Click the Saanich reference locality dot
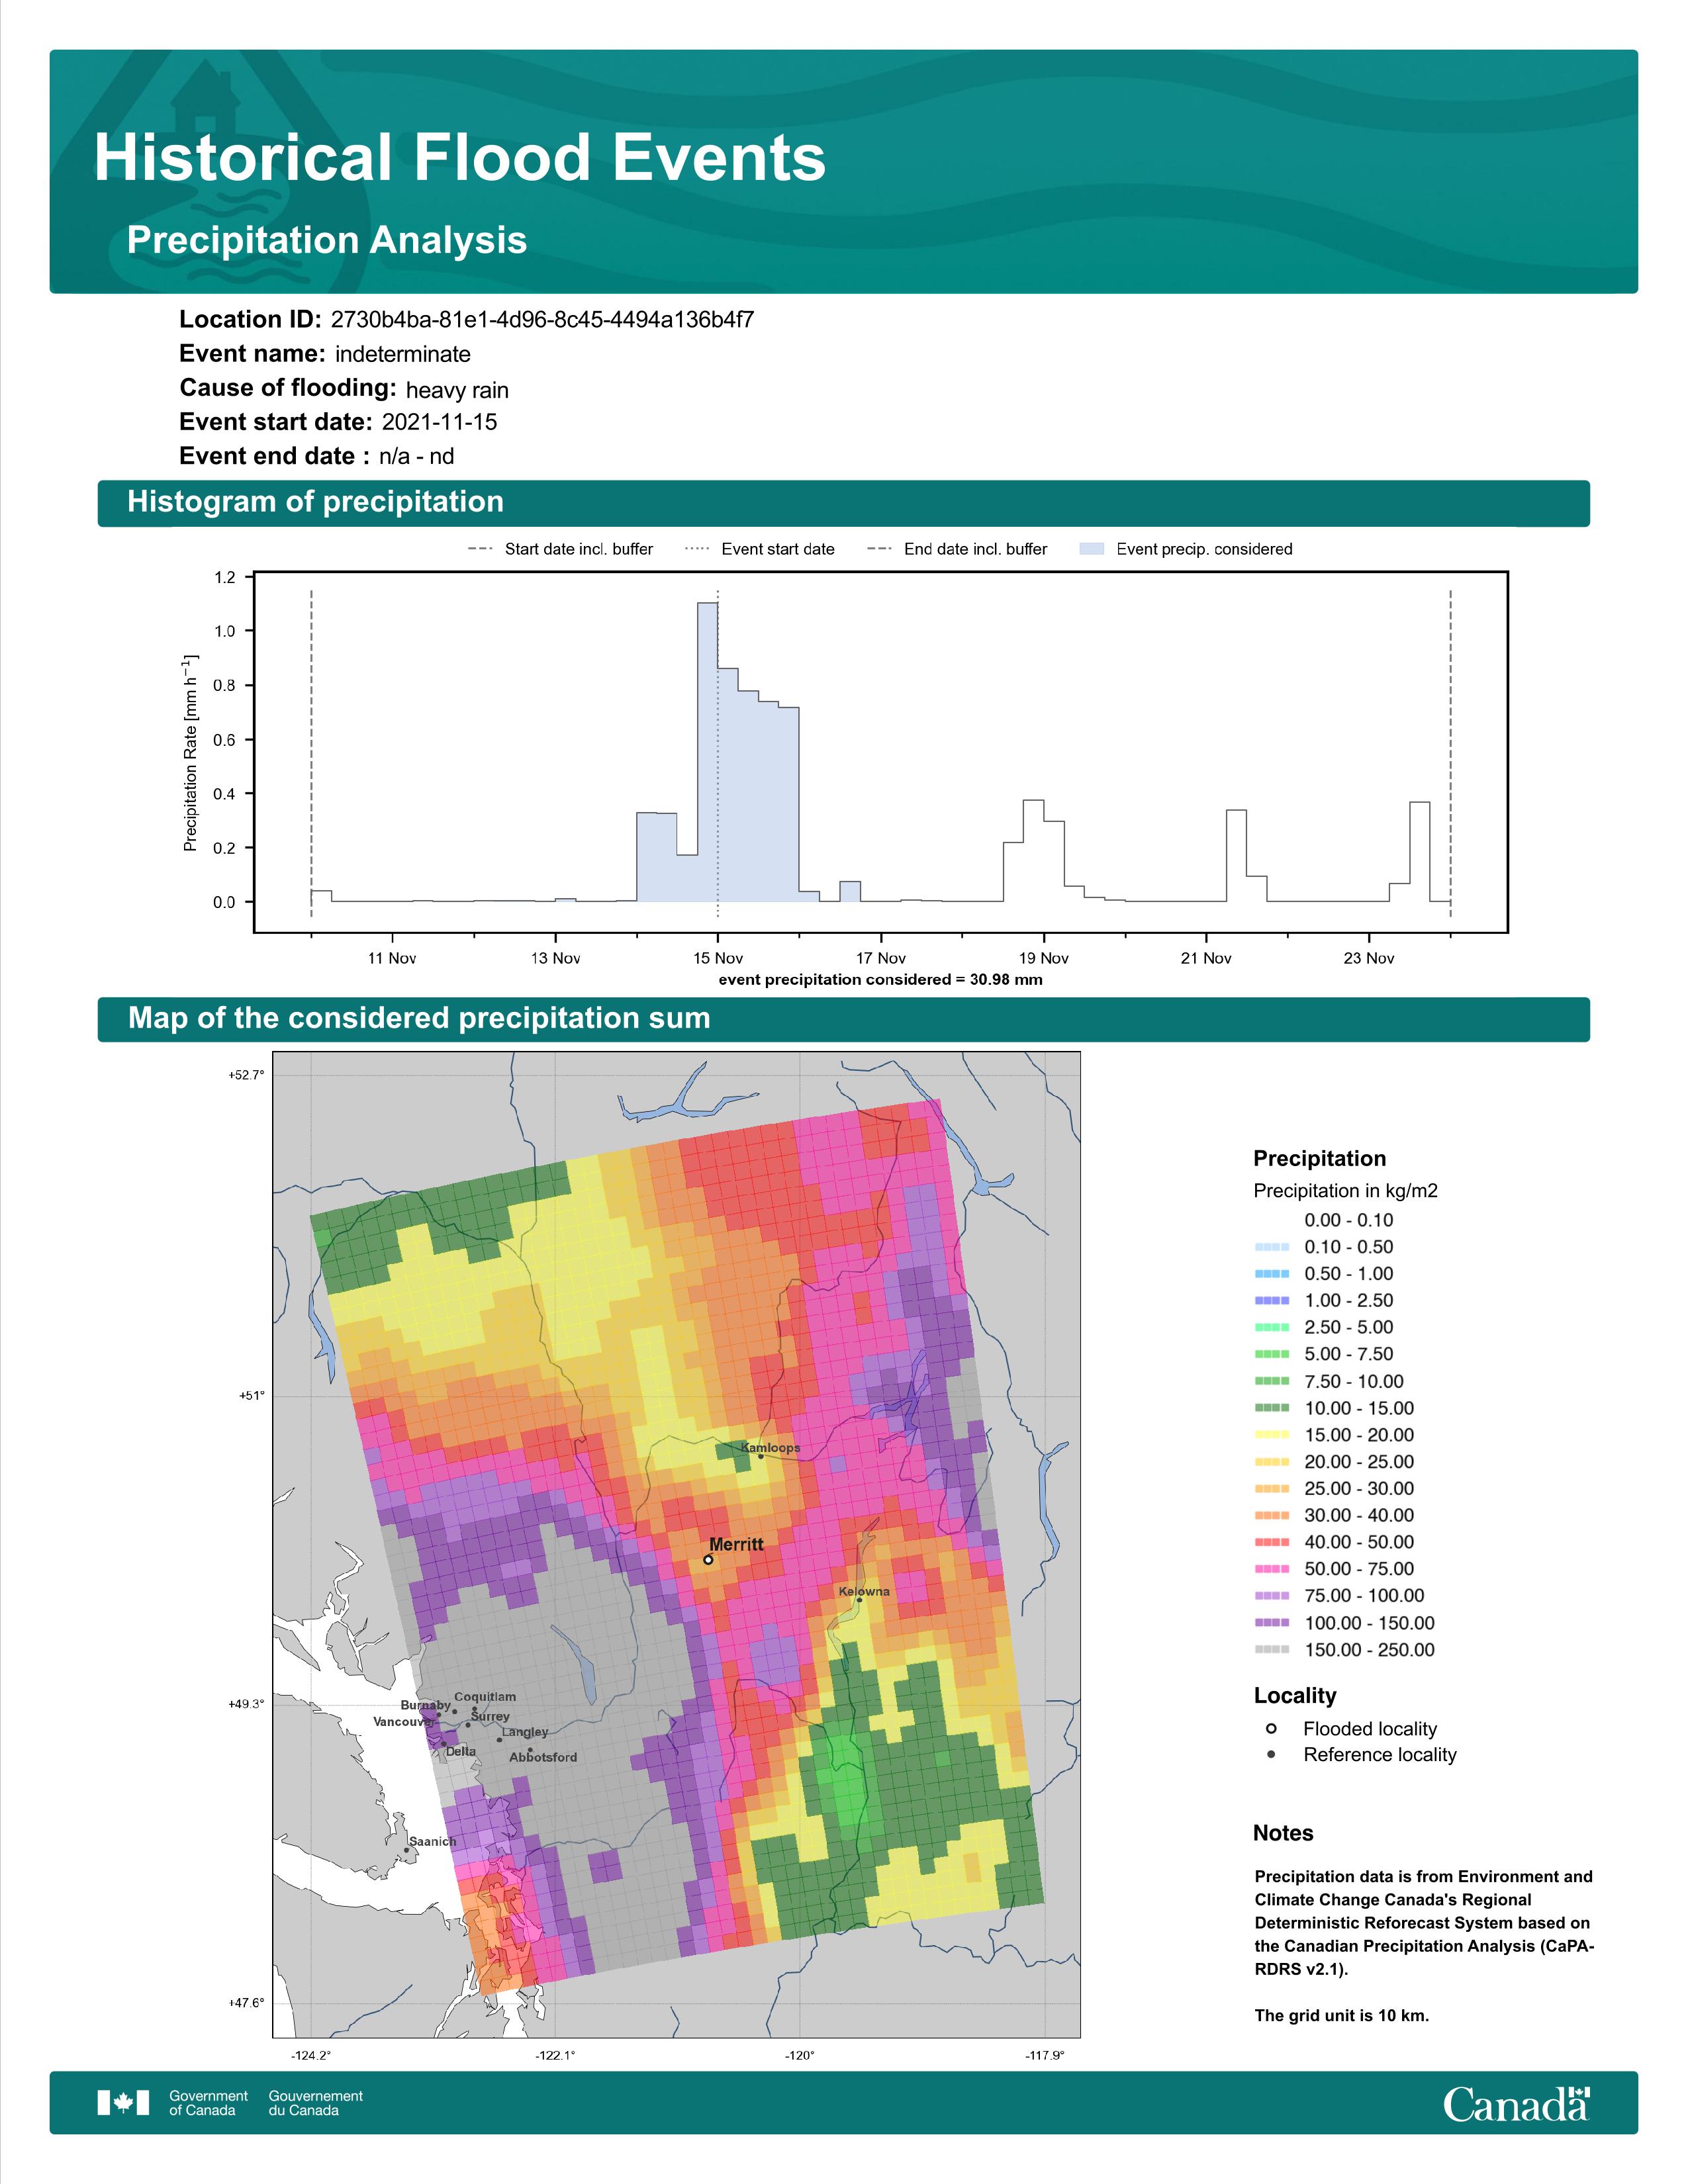Image resolution: width=1688 pixels, height=2184 pixels. [406, 1849]
